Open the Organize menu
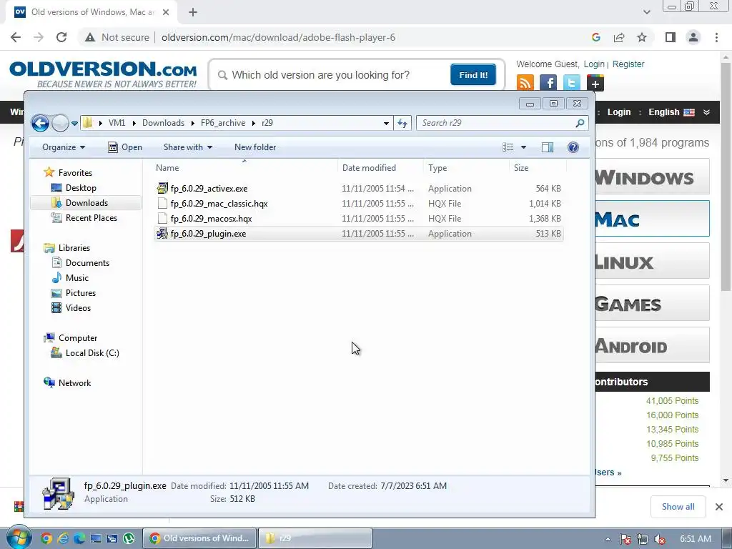 tap(64, 147)
